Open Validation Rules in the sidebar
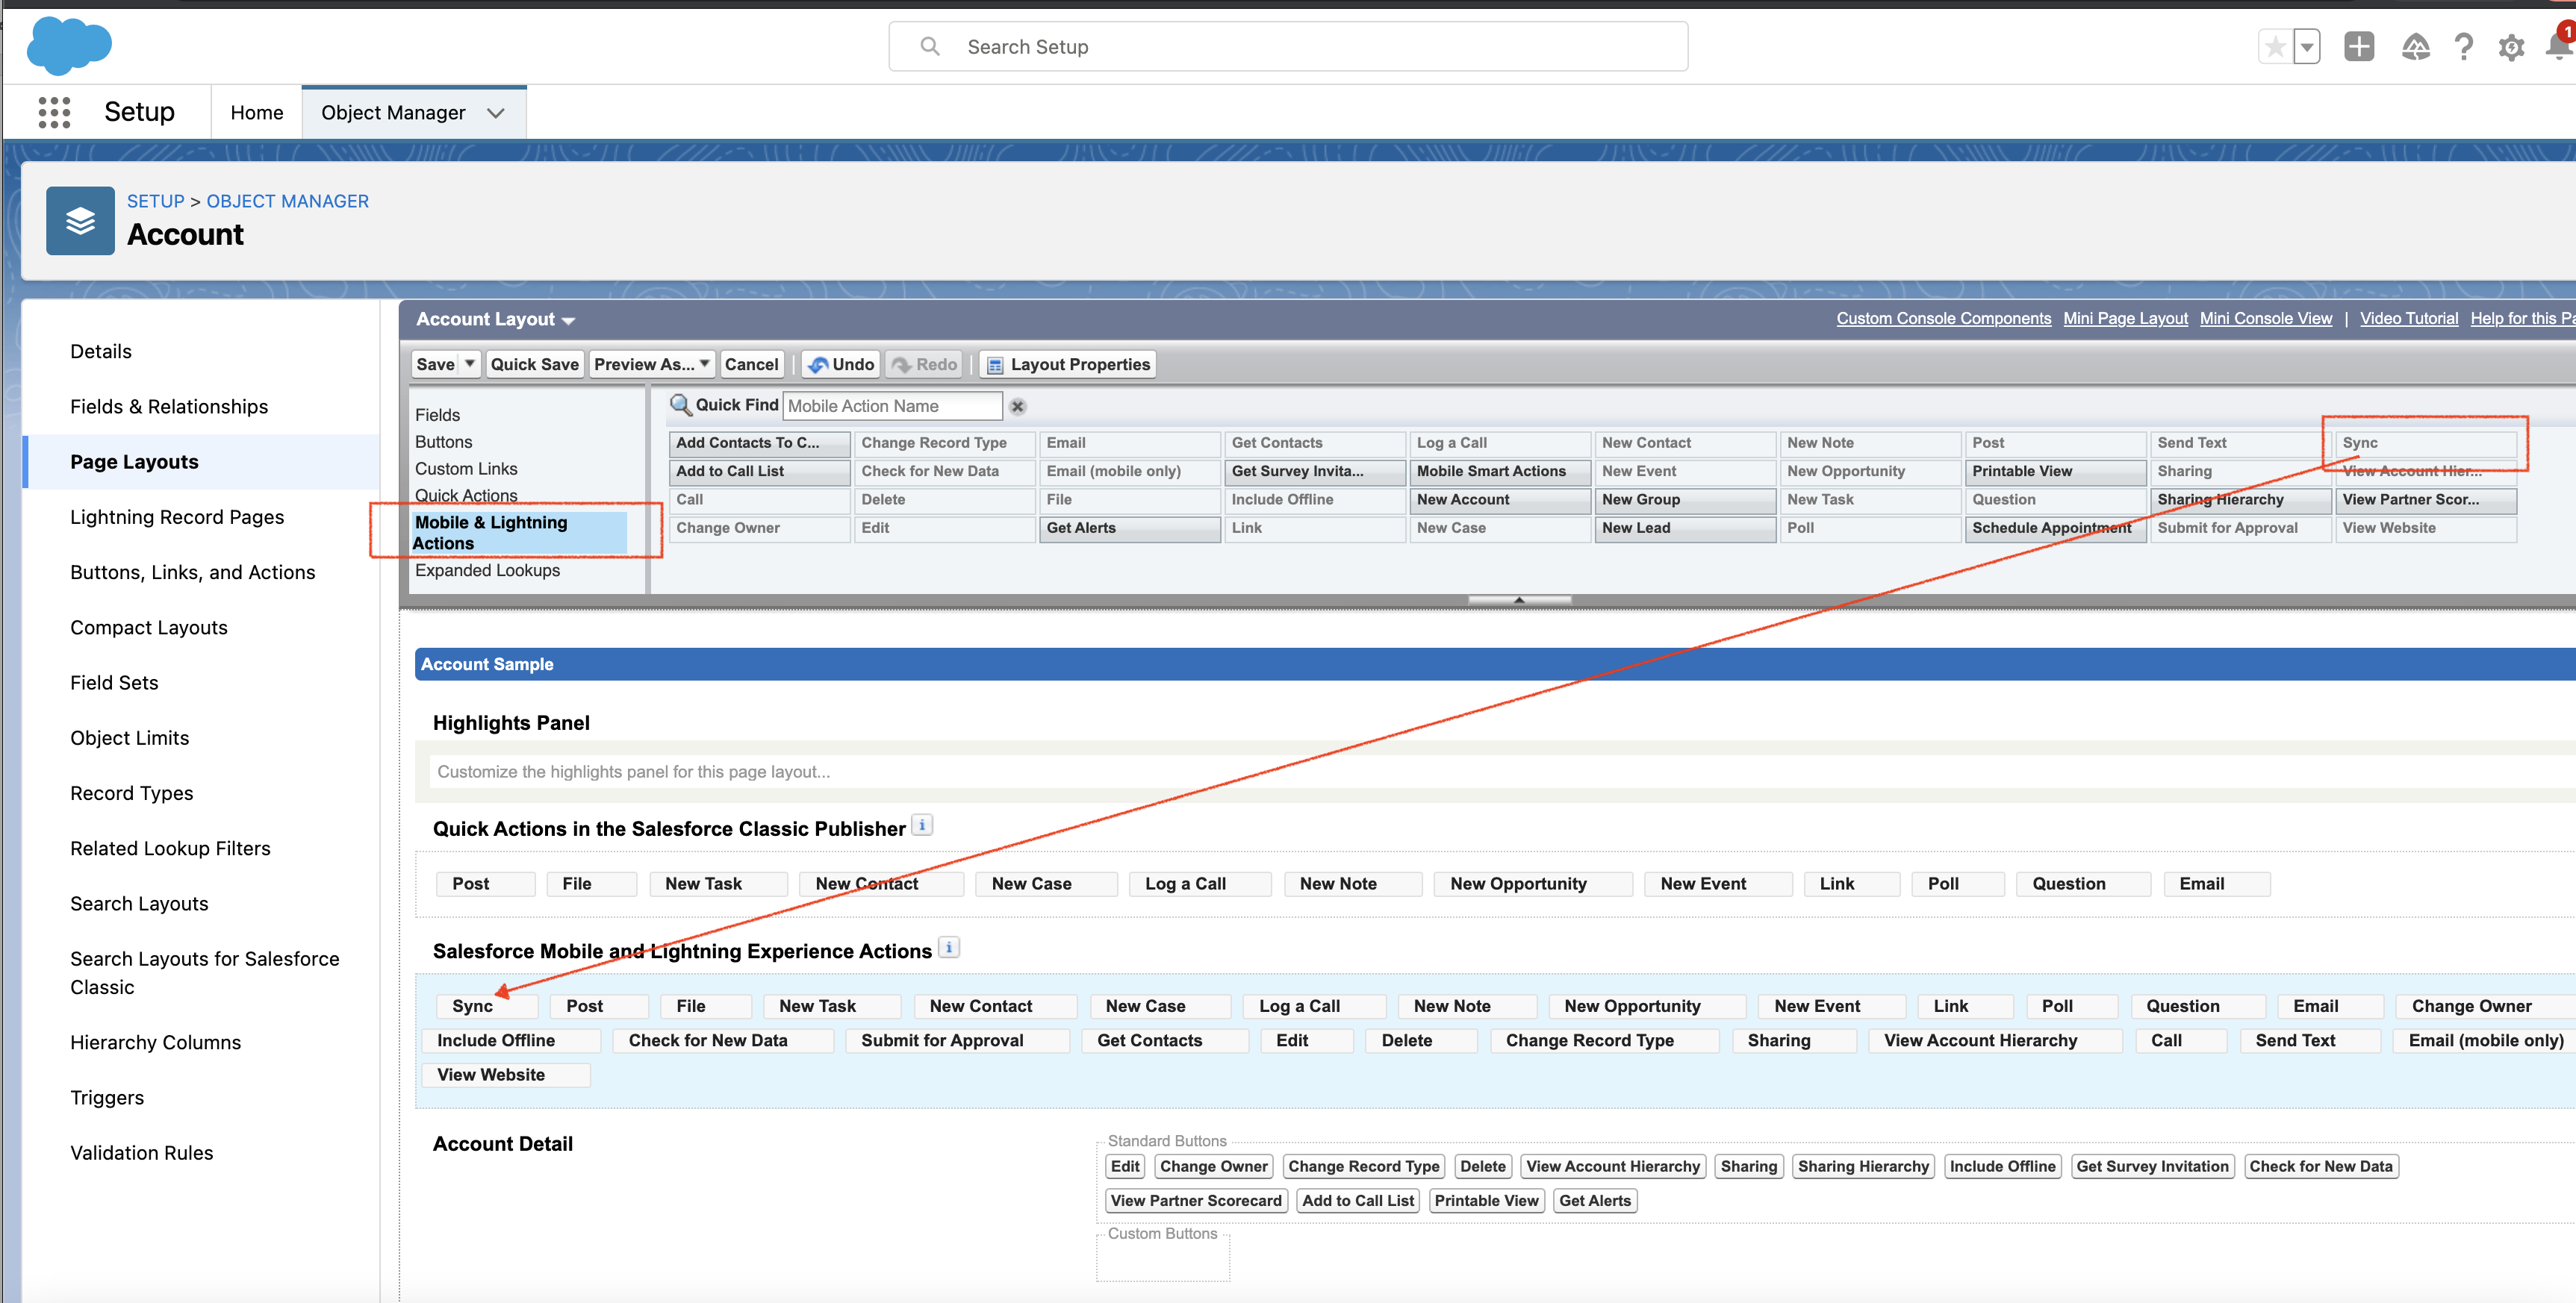This screenshot has height=1303, width=2576. point(141,1152)
